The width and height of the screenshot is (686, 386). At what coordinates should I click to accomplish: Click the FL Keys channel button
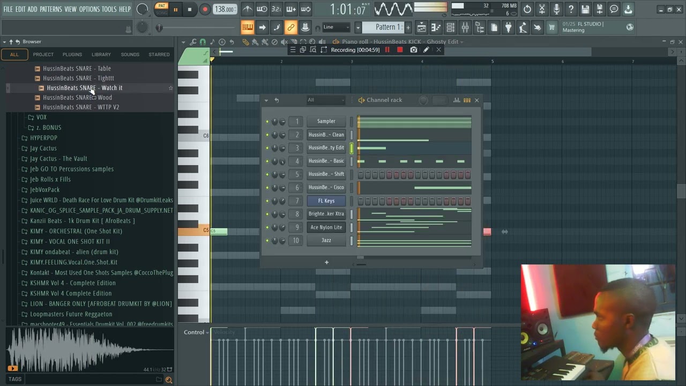point(326,201)
